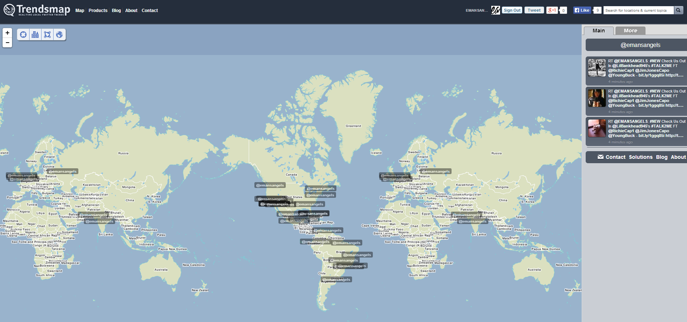
Task: Switch to the More tab
Action: click(631, 31)
